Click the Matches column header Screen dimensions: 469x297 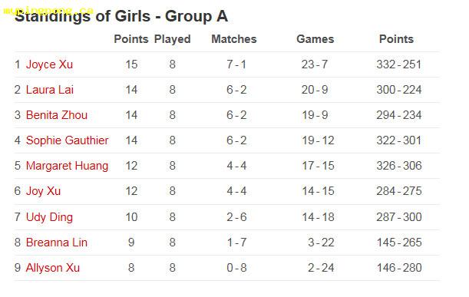tap(234, 39)
